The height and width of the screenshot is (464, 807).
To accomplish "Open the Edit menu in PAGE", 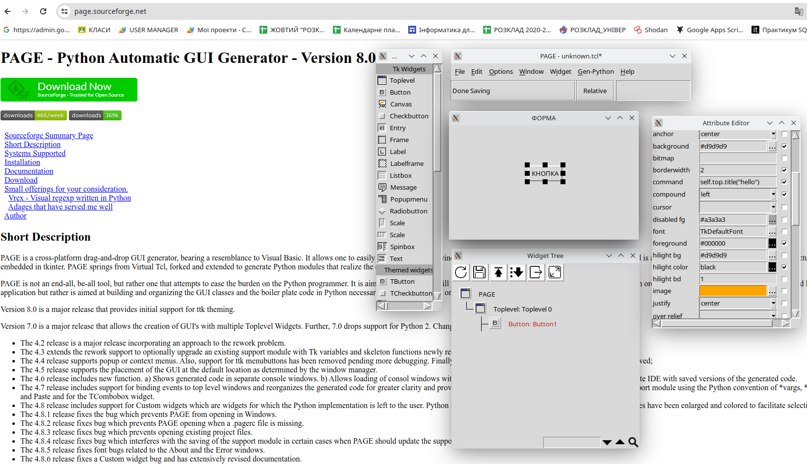I will 477,71.
